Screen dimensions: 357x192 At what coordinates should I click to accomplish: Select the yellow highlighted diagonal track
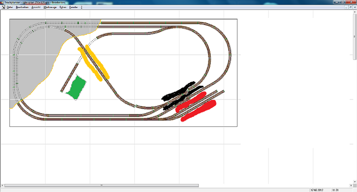(x=93, y=62)
